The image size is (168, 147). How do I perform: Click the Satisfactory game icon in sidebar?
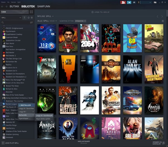tap(4, 128)
